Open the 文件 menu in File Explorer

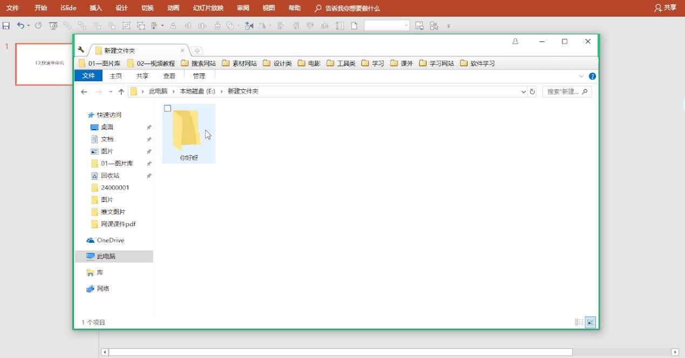[x=88, y=75]
